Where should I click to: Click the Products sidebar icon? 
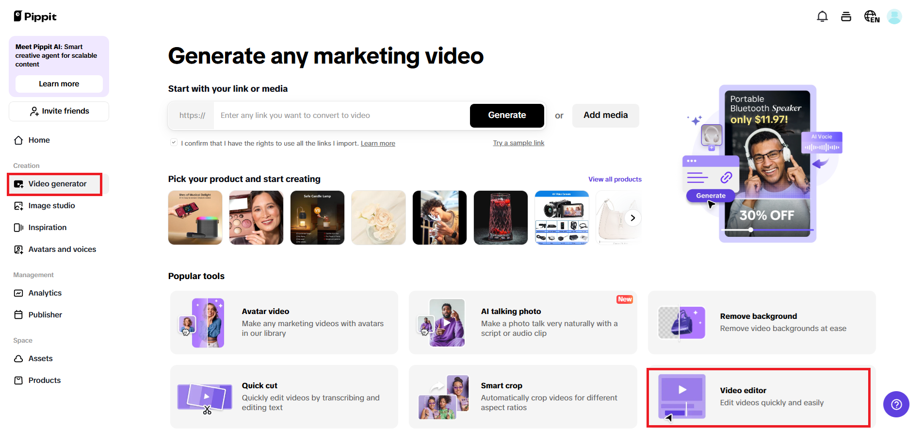tap(18, 380)
